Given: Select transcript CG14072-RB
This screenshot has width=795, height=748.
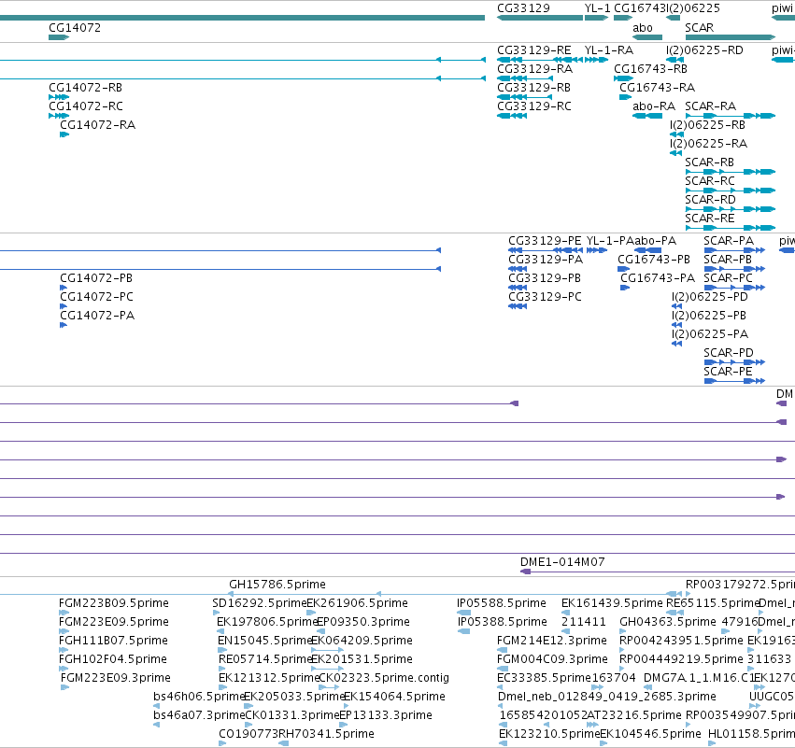Looking at the screenshot, I should point(85,88).
